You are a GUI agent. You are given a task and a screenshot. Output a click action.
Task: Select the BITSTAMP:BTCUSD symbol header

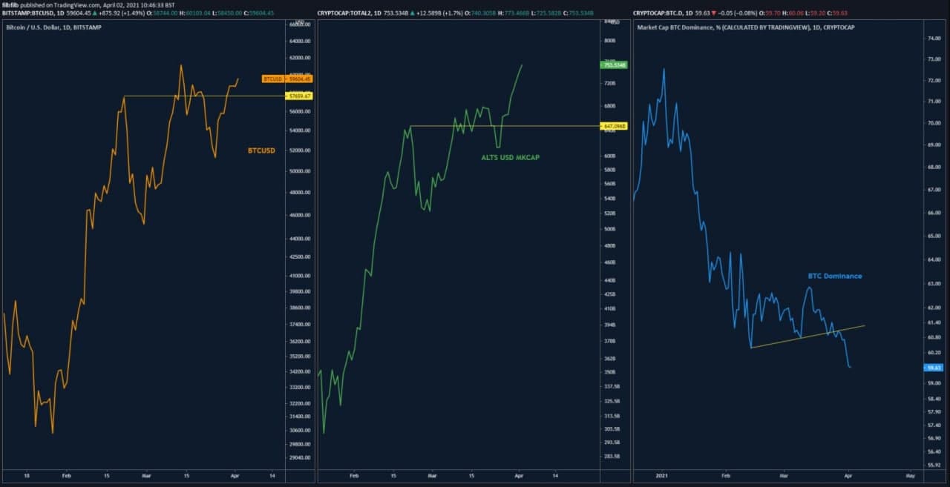pos(30,13)
